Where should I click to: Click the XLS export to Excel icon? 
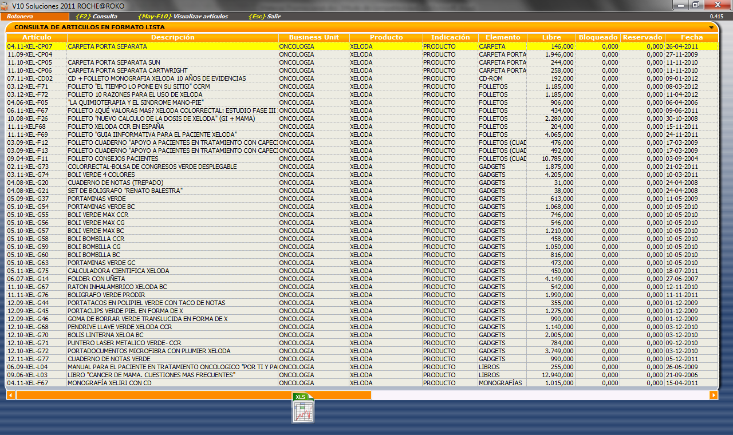(303, 408)
